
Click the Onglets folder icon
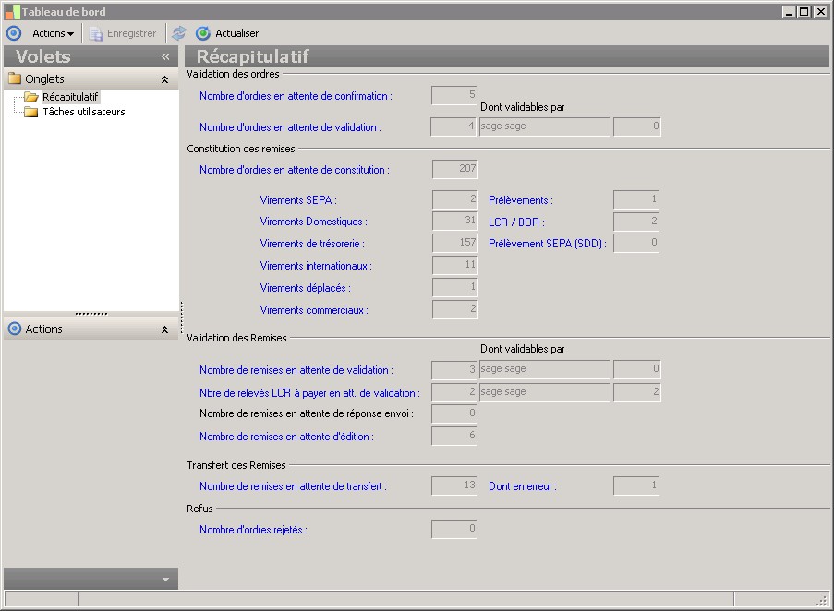[15, 79]
